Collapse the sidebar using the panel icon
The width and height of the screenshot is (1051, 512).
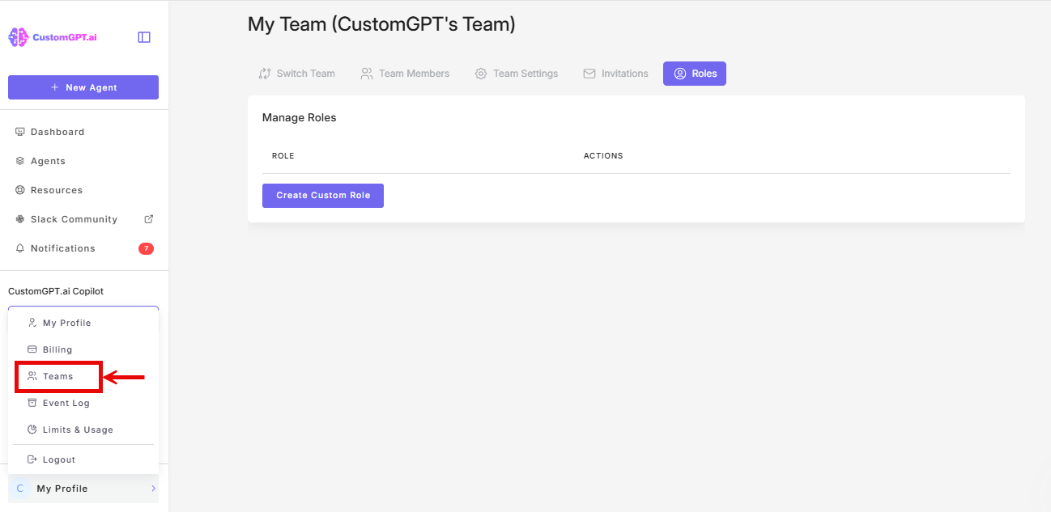[x=143, y=36]
